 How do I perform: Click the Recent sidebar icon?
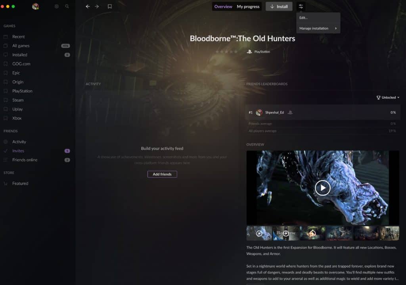(x=6, y=37)
